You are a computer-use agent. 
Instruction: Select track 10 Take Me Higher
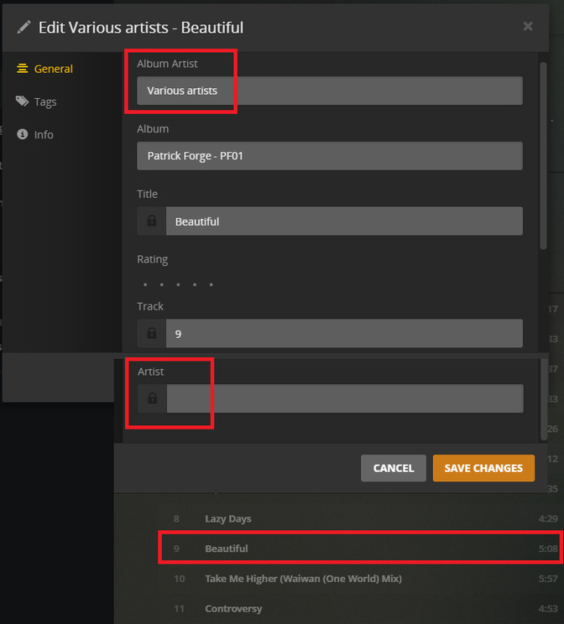coord(360,579)
